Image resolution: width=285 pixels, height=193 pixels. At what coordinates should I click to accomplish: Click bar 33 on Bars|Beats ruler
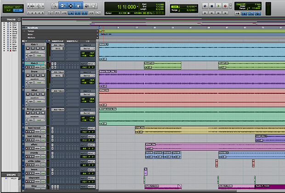[x=172, y=28]
